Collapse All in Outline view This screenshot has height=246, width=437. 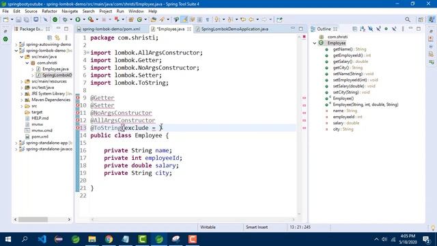[354, 29]
